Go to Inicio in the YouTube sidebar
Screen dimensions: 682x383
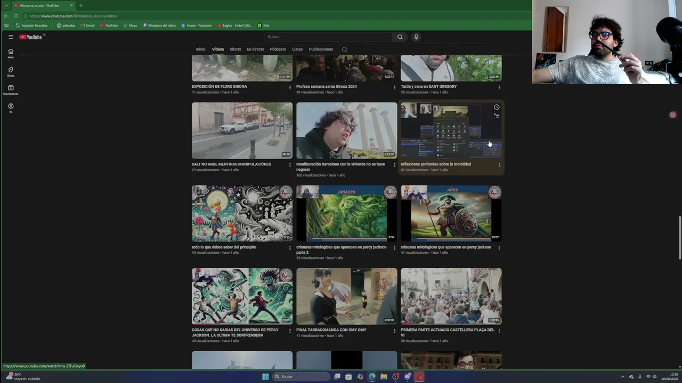(11, 53)
